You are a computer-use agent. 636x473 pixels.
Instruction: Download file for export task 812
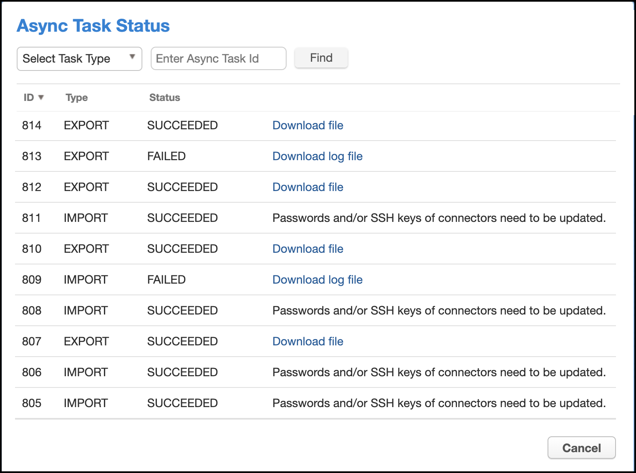[308, 187]
